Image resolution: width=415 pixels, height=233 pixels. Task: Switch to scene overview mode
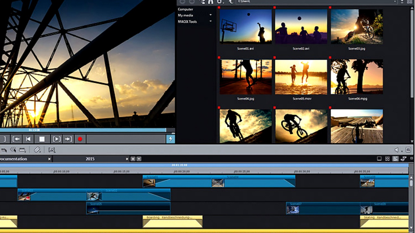(387, 159)
